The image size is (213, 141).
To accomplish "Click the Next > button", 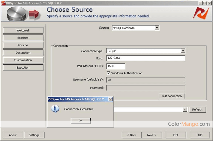I will pos(152,135).
